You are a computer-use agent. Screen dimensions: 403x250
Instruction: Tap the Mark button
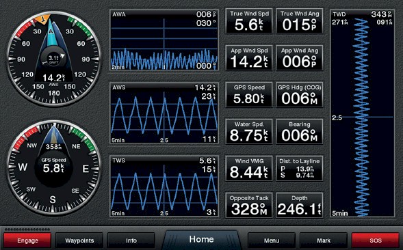click(324, 240)
